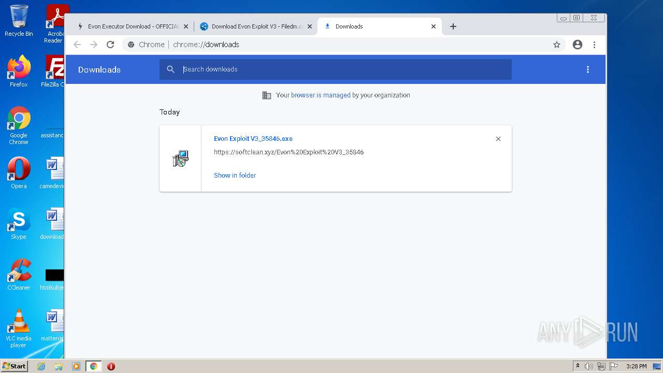Reload the Chrome downloads page

(110, 45)
